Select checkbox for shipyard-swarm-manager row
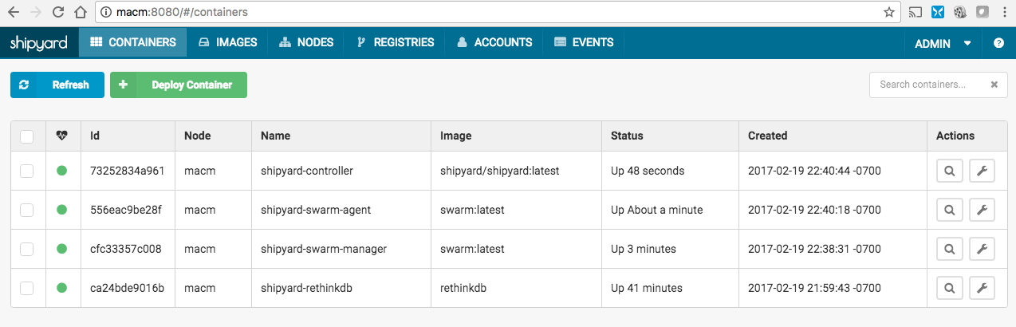This screenshot has height=327, width=1016. pyautogui.click(x=27, y=249)
